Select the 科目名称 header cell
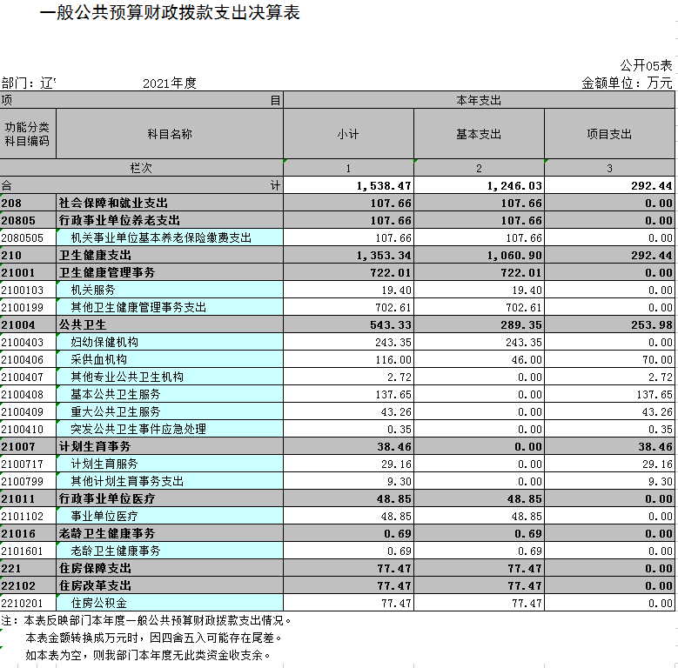 (170, 134)
